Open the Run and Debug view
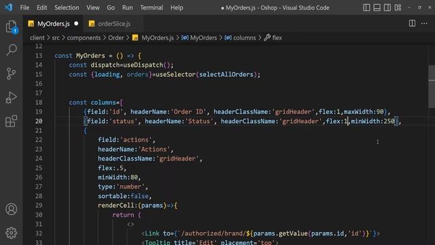Image resolution: width=435 pixels, height=245 pixels. click(11, 97)
